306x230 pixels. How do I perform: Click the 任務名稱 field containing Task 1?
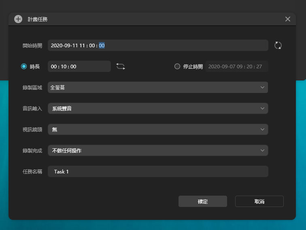[158, 171]
